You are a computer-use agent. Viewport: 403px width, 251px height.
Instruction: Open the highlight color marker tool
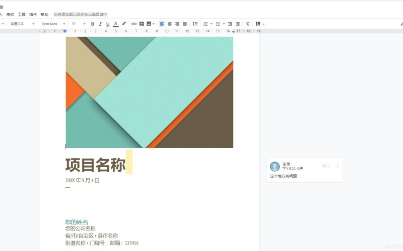(123, 24)
